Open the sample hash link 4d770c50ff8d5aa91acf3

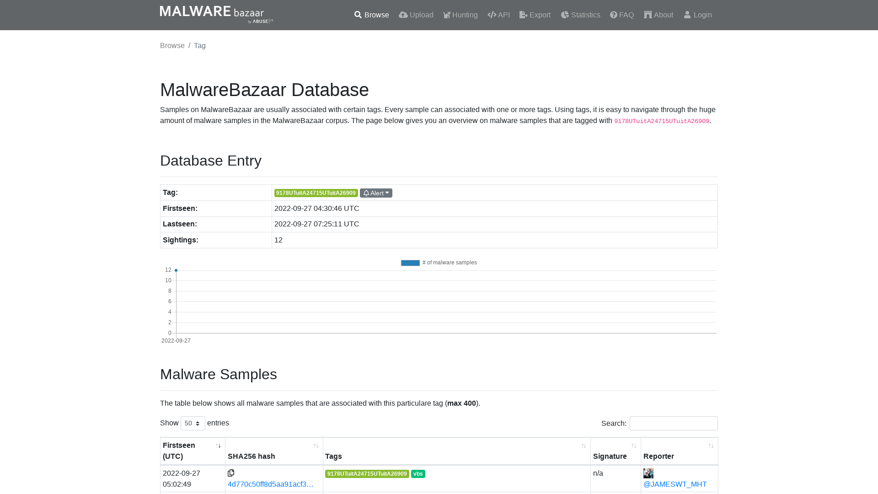271,484
